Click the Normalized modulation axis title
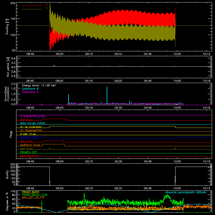 point(7,94)
